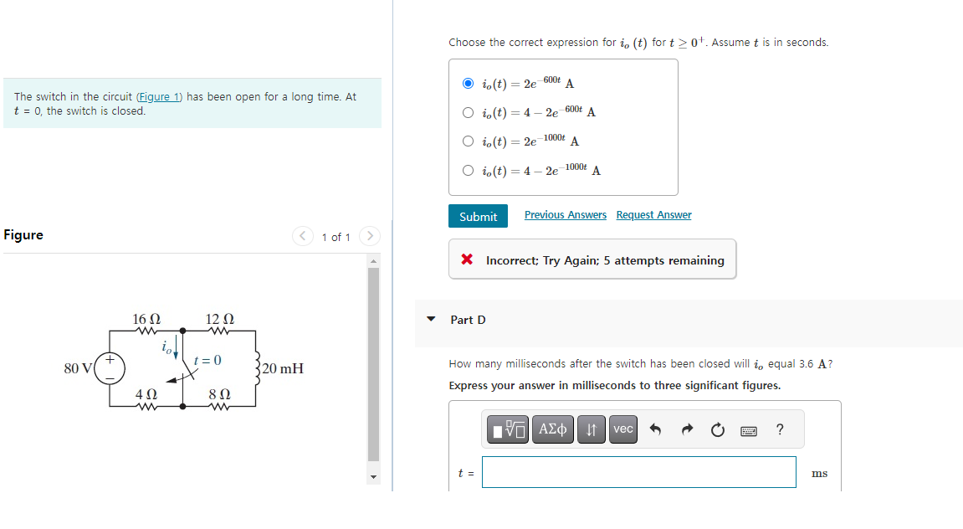Image resolution: width=963 pixels, height=529 pixels.
Task: Reset the answer field with circular arrow icon
Action: (717, 429)
